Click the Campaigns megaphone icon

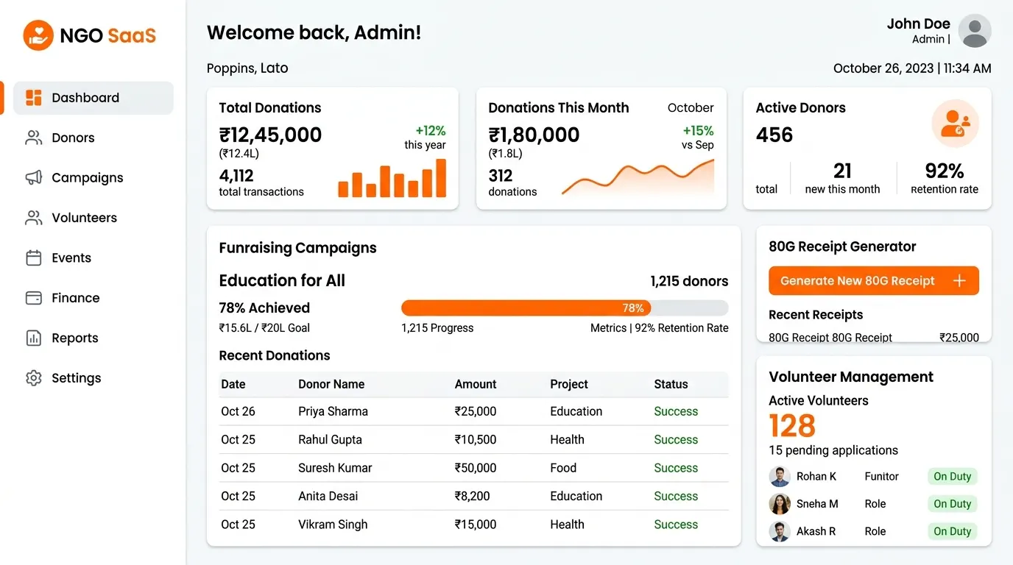(34, 177)
